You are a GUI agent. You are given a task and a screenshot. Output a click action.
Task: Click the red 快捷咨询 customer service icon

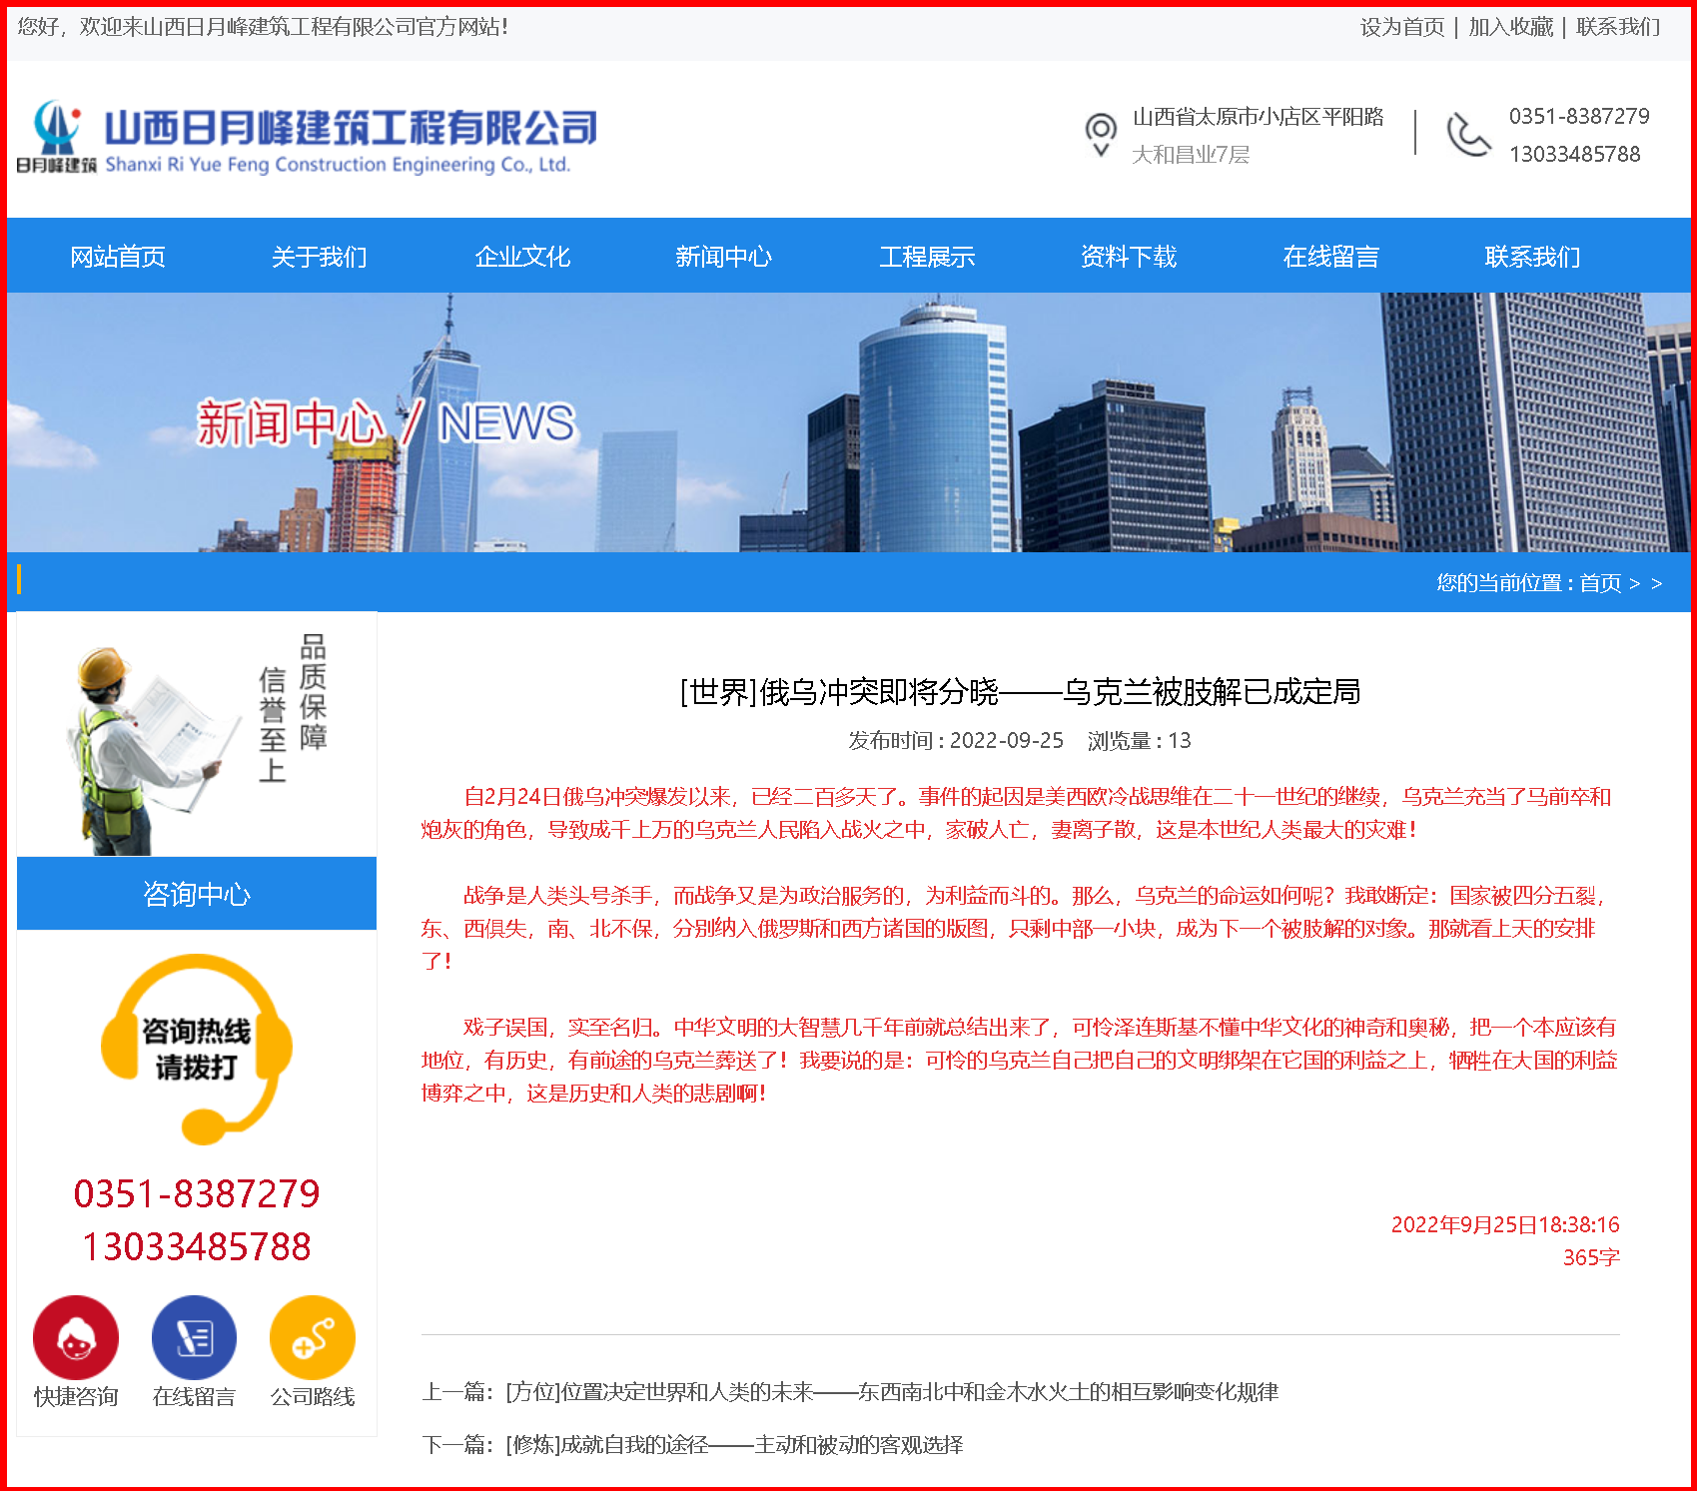pyautogui.click(x=76, y=1337)
